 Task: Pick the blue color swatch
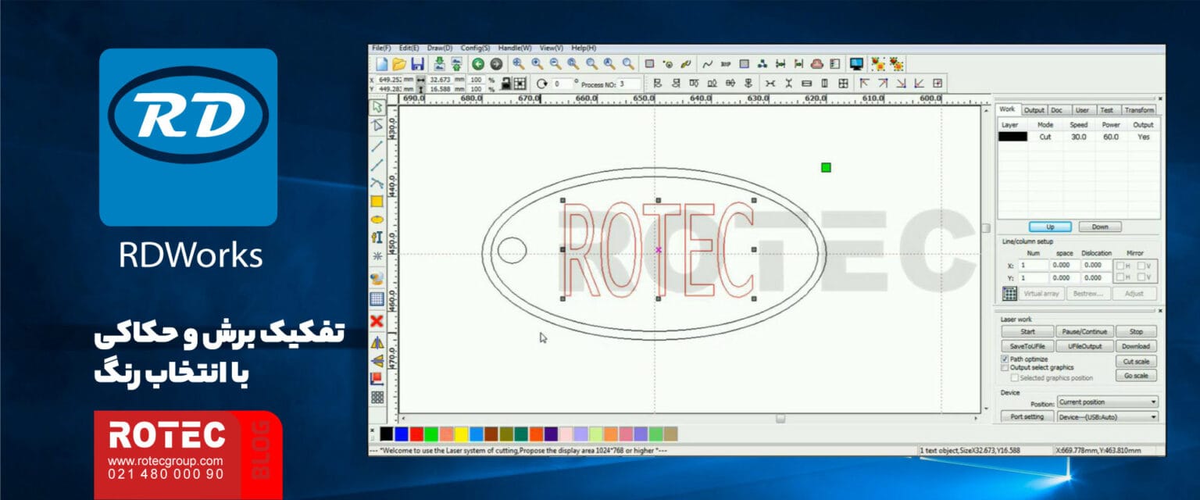click(x=402, y=434)
